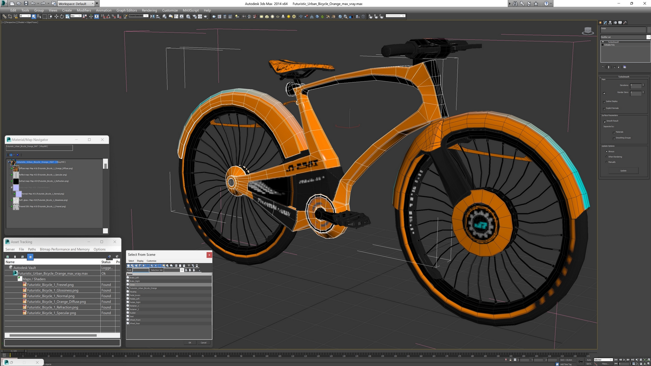Open the Modifier List dropdown

(649, 37)
